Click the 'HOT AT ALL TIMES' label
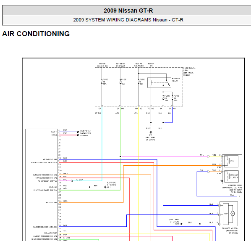 139,65
